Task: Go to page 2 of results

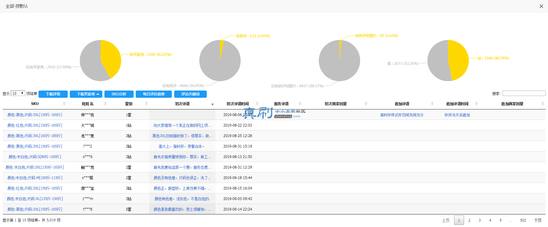Action: coord(469,220)
